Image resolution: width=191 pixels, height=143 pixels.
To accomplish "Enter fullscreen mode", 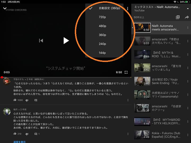I will coord(126,72).
